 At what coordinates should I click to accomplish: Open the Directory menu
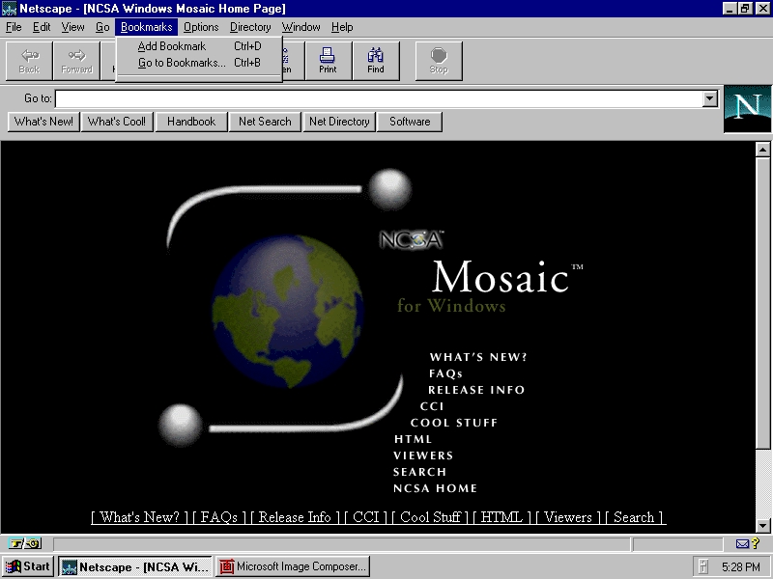coord(250,27)
